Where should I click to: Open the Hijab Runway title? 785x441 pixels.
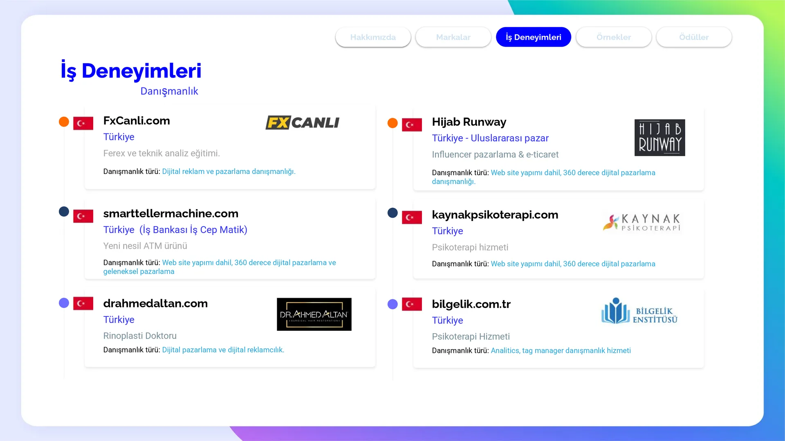pos(469,122)
